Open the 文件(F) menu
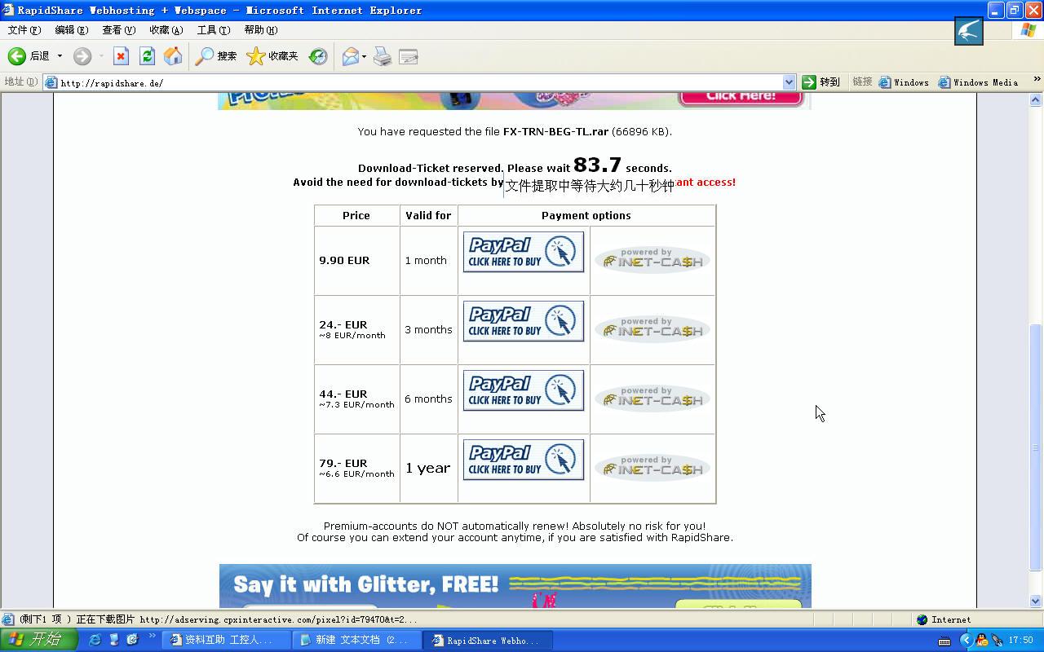The image size is (1044, 652). (24, 30)
